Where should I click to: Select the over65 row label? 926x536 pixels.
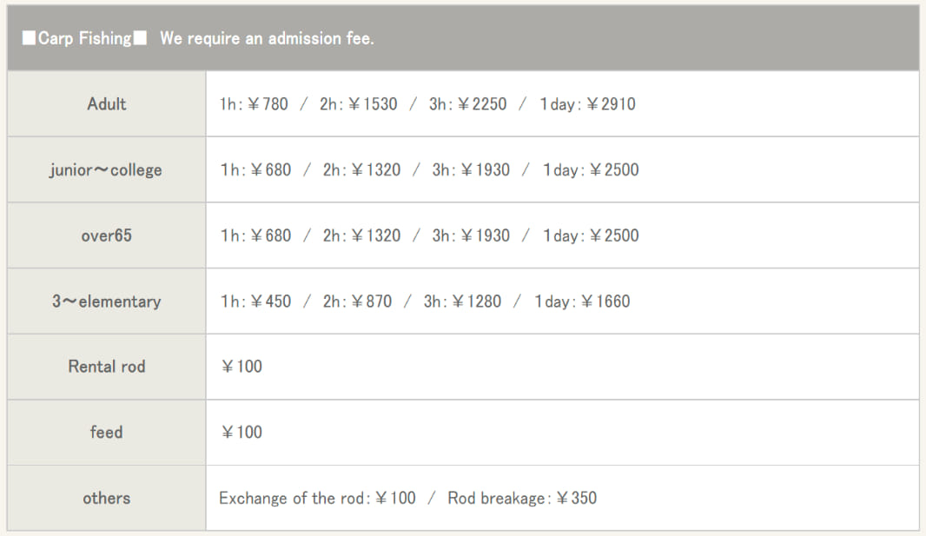pyautogui.click(x=106, y=235)
